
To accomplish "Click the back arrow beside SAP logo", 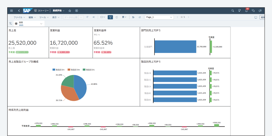I will [x=19, y=11].
